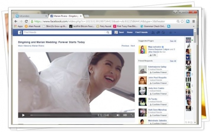The height and width of the screenshot is (132, 211).
Task: See All suggested pages
Action: pyautogui.click(x=173, y=41)
